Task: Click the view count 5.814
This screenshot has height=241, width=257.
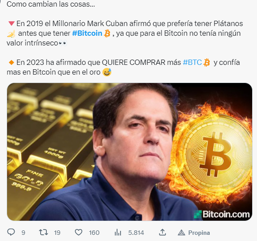Action: (136, 233)
